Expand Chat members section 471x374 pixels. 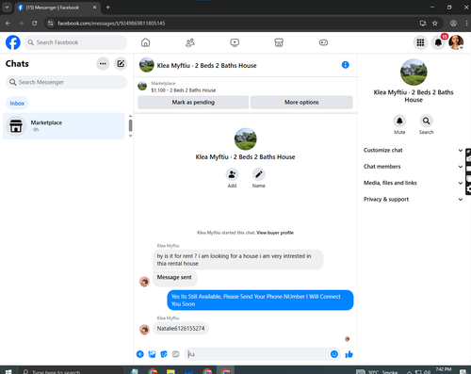414,167
